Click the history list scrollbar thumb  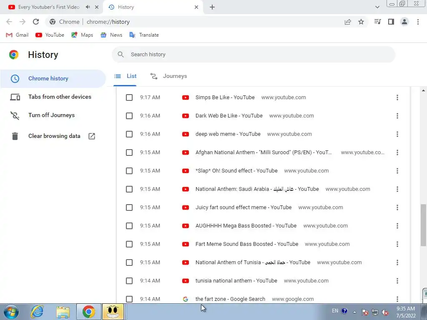[423, 225]
